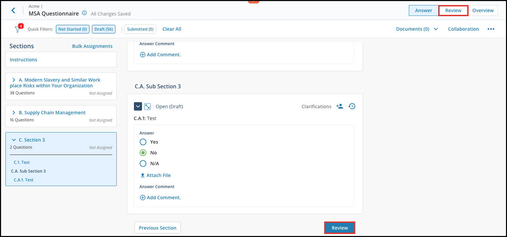
Task: Open info icon beside MSA Questionnaire
Action: [x=84, y=13]
